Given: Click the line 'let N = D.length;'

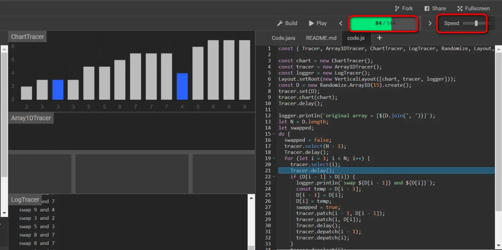Looking at the screenshot, I should [x=304, y=122].
